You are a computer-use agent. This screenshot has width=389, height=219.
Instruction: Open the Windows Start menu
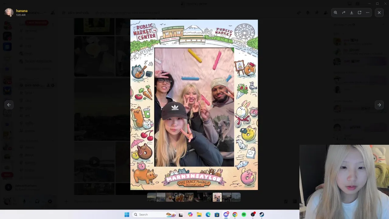coord(127,214)
